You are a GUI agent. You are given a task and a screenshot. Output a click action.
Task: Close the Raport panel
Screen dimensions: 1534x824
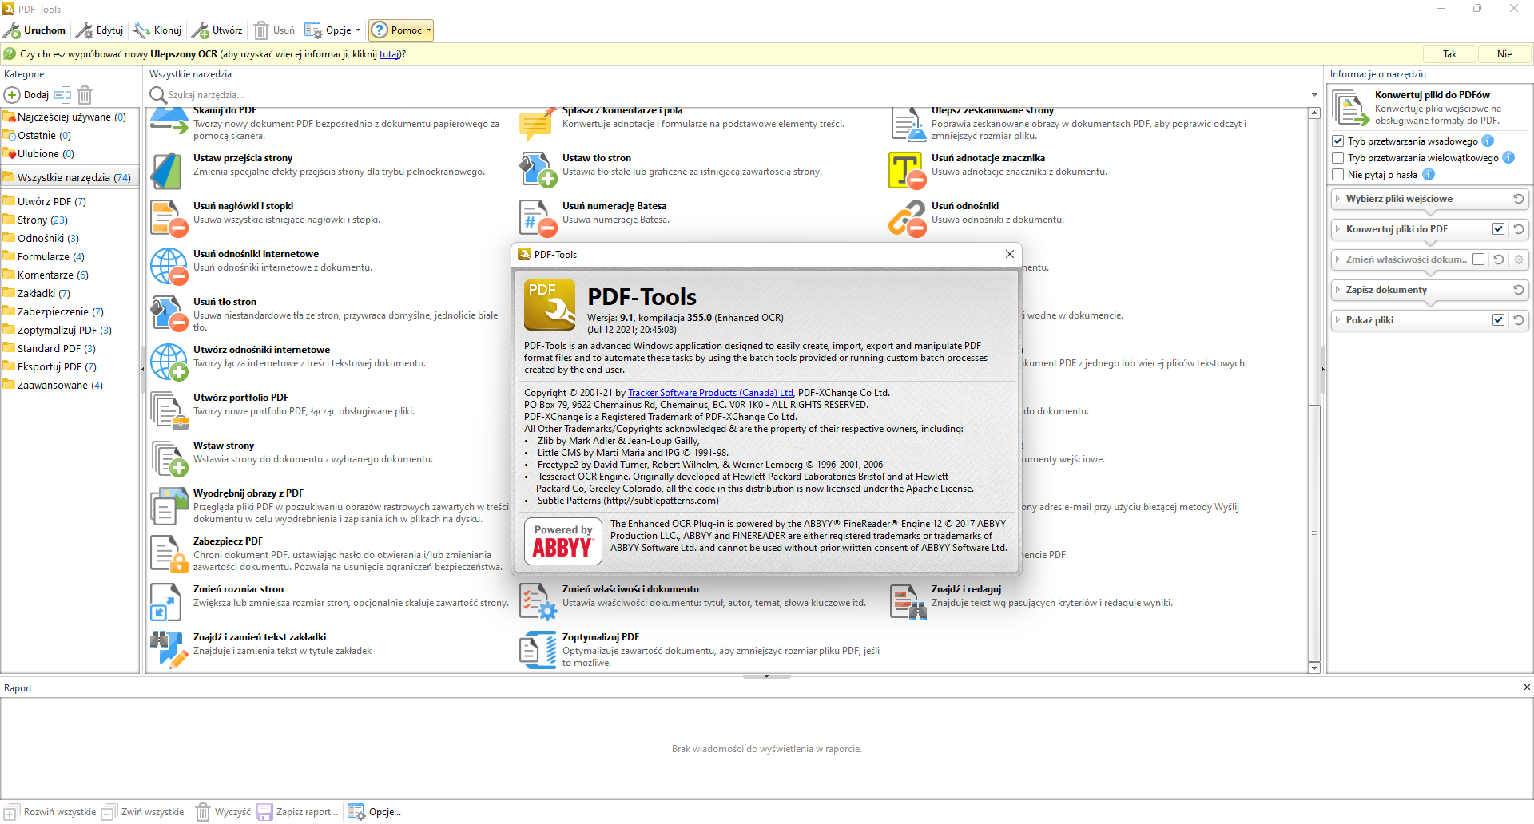[1527, 687]
